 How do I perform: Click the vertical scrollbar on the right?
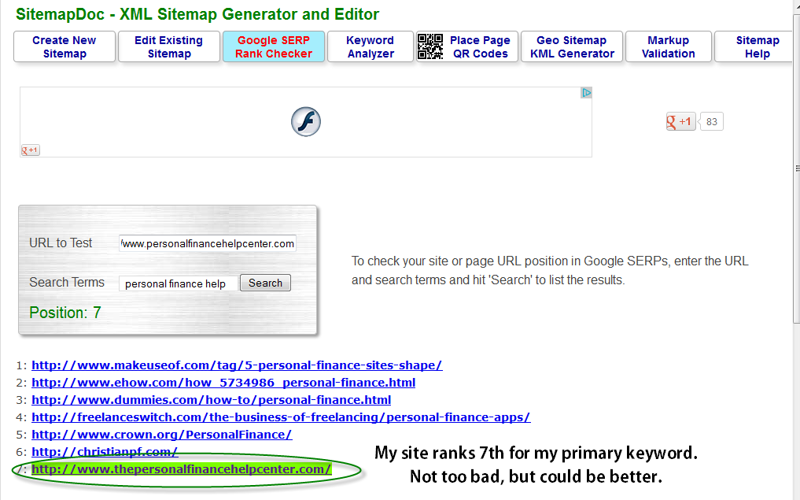(796, 169)
